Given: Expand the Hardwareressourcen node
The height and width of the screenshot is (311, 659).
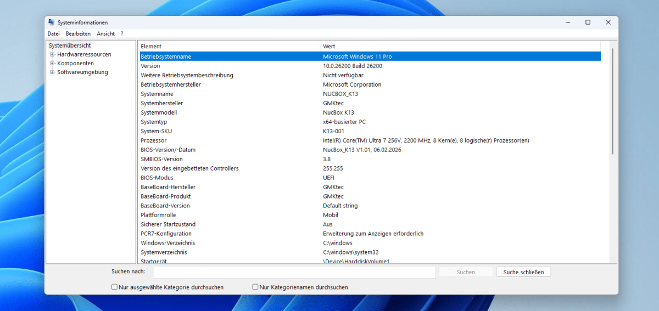Looking at the screenshot, I should coord(52,54).
